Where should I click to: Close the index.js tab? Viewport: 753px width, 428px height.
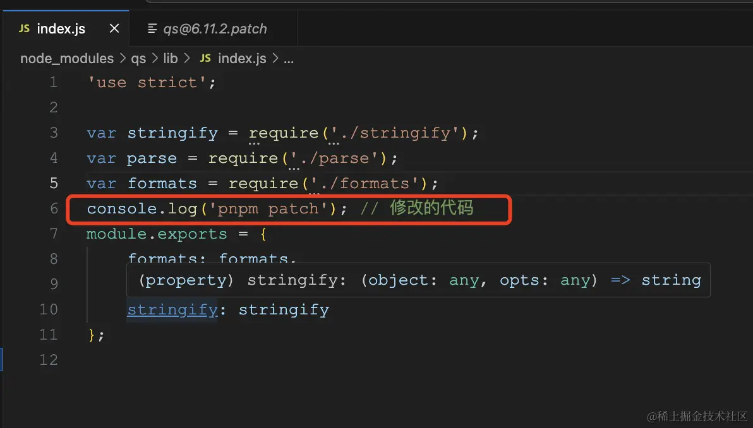coord(114,29)
